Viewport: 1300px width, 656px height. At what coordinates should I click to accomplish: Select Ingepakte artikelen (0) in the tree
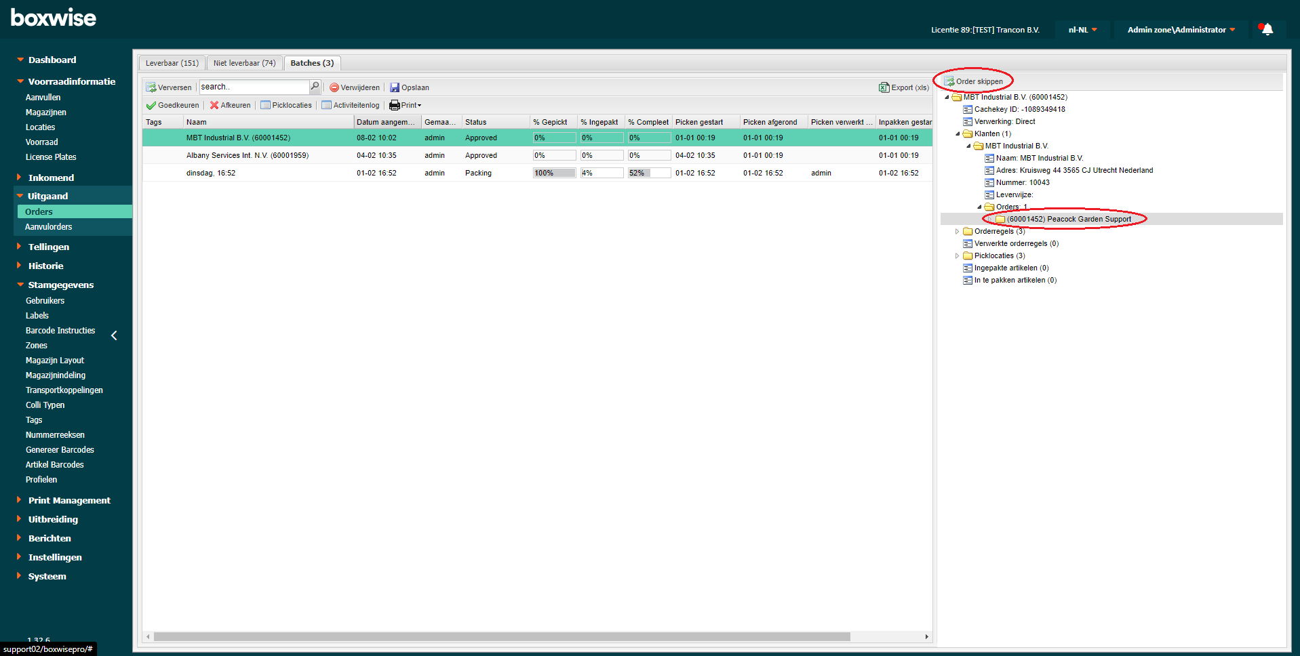[1011, 268]
